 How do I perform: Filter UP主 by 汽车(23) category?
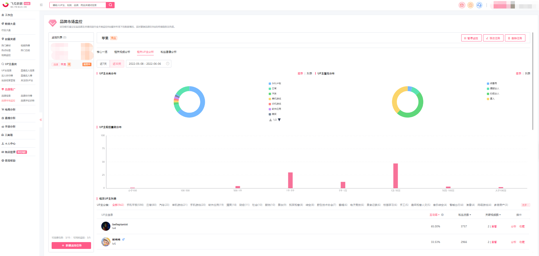click(x=164, y=205)
